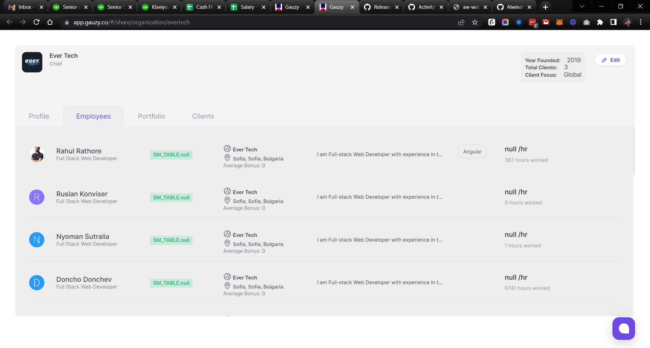Open the browser extensions puzzle icon
650x348 pixels.
coord(600,22)
